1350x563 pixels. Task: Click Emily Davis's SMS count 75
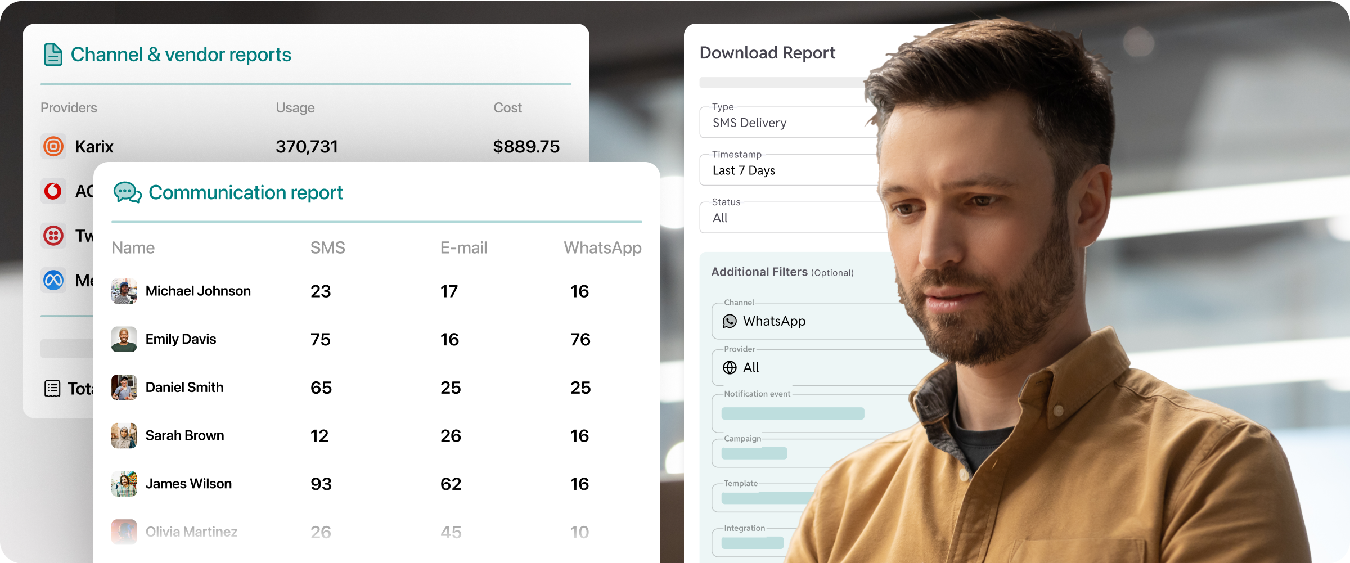pos(321,340)
